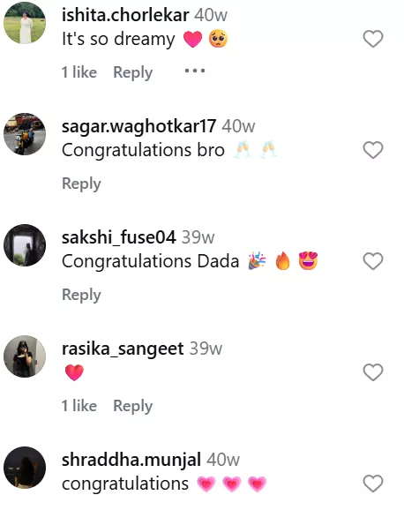The height and width of the screenshot is (510, 404).
Task: Tap heart next to shraddha.munjal's comment
Action: [373, 484]
